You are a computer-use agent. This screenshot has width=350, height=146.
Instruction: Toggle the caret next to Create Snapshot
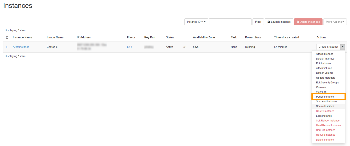pos(343,47)
